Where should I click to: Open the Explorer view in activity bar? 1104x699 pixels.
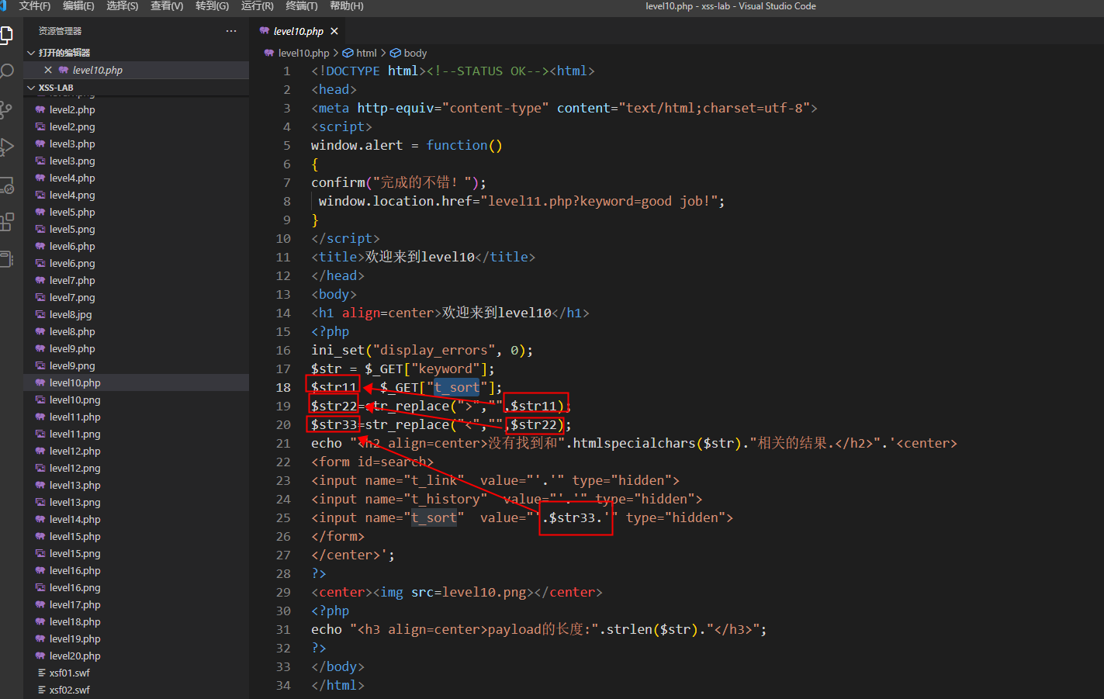pyautogui.click(x=6, y=35)
